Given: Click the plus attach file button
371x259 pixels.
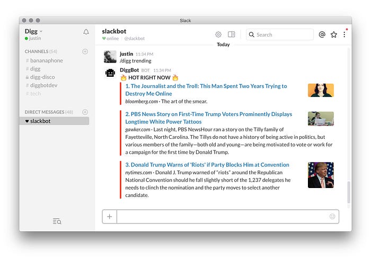Looking at the screenshot, I should point(109,217).
